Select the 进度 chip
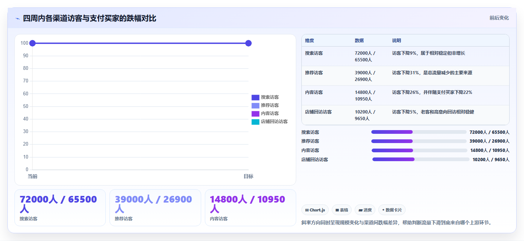Image resolution: width=524 pixels, height=241 pixels. 365,210
